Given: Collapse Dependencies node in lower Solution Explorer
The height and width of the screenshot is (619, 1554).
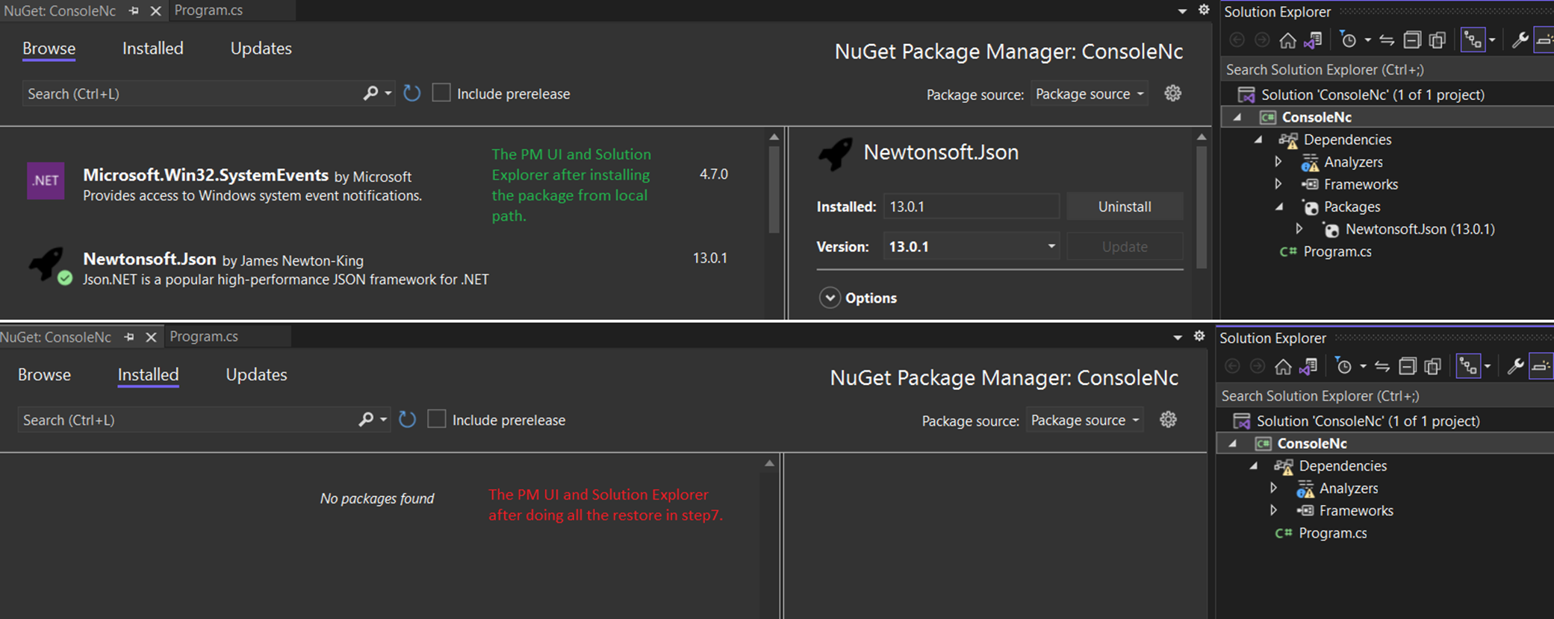Looking at the screenshot, I should point(1254,465).
